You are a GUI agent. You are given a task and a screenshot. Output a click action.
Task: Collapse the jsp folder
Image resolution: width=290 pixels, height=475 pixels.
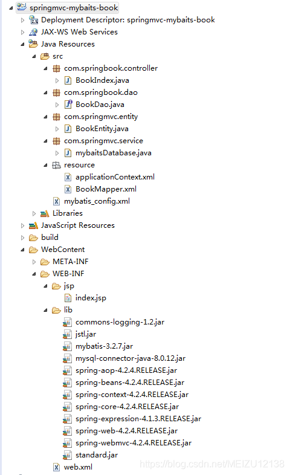click(x=46, y=286)
